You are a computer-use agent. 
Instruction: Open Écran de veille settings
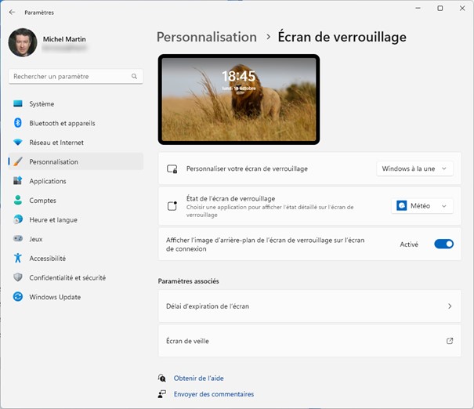click(x=309, y=341)
